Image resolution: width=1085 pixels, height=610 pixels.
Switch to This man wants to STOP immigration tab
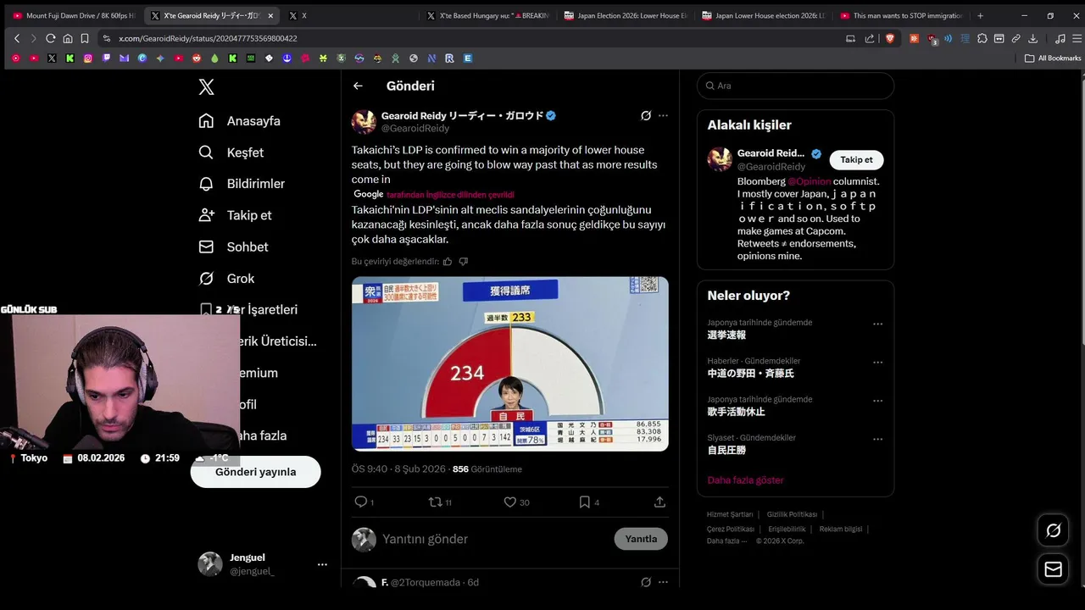click(x=902, y=15)
